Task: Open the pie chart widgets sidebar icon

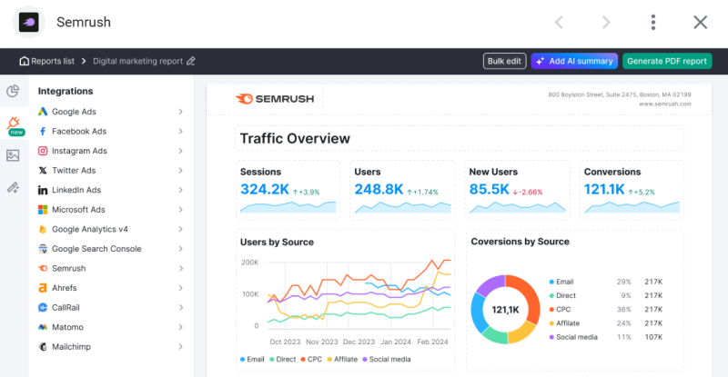Action: pos(13,91)
